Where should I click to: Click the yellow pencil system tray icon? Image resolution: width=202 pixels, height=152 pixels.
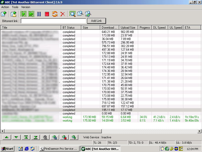point(172,149)
